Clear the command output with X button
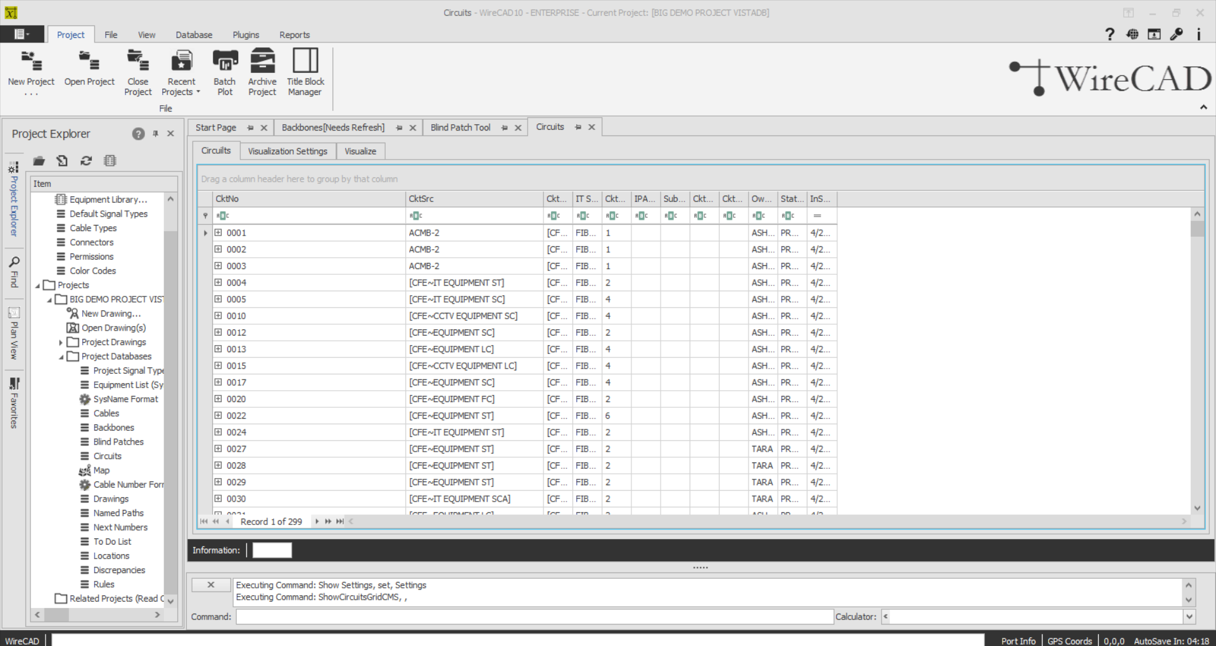 click(x=211, y=585)
